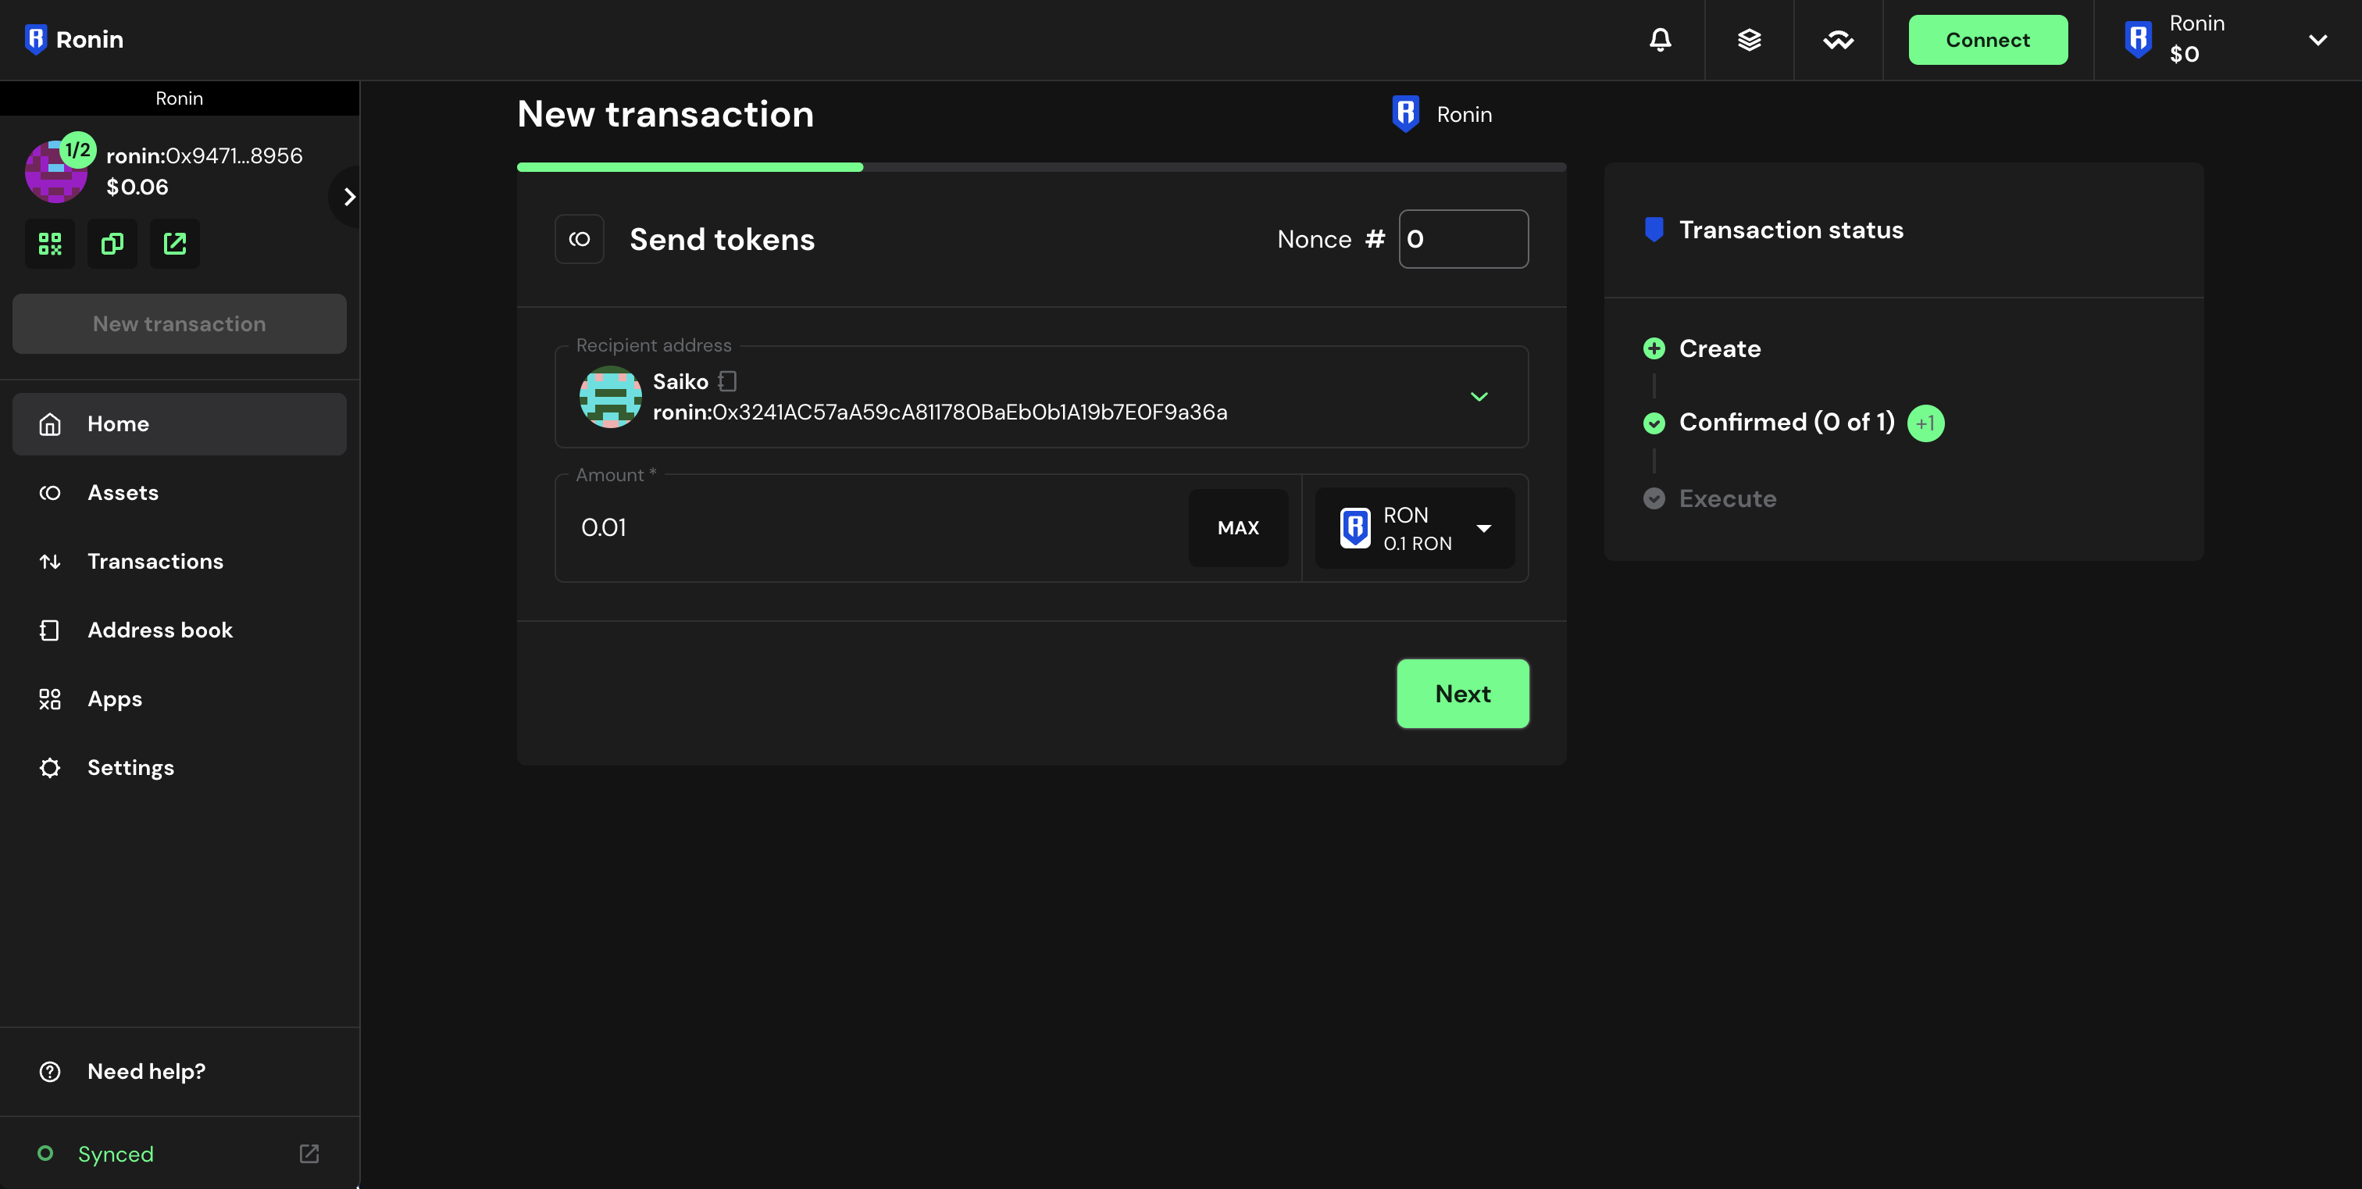Image resolution: width=2362 pixels, height=1189 pixels.
Task: Click the $0.06 Safe balance
Action: coord(137,187)
